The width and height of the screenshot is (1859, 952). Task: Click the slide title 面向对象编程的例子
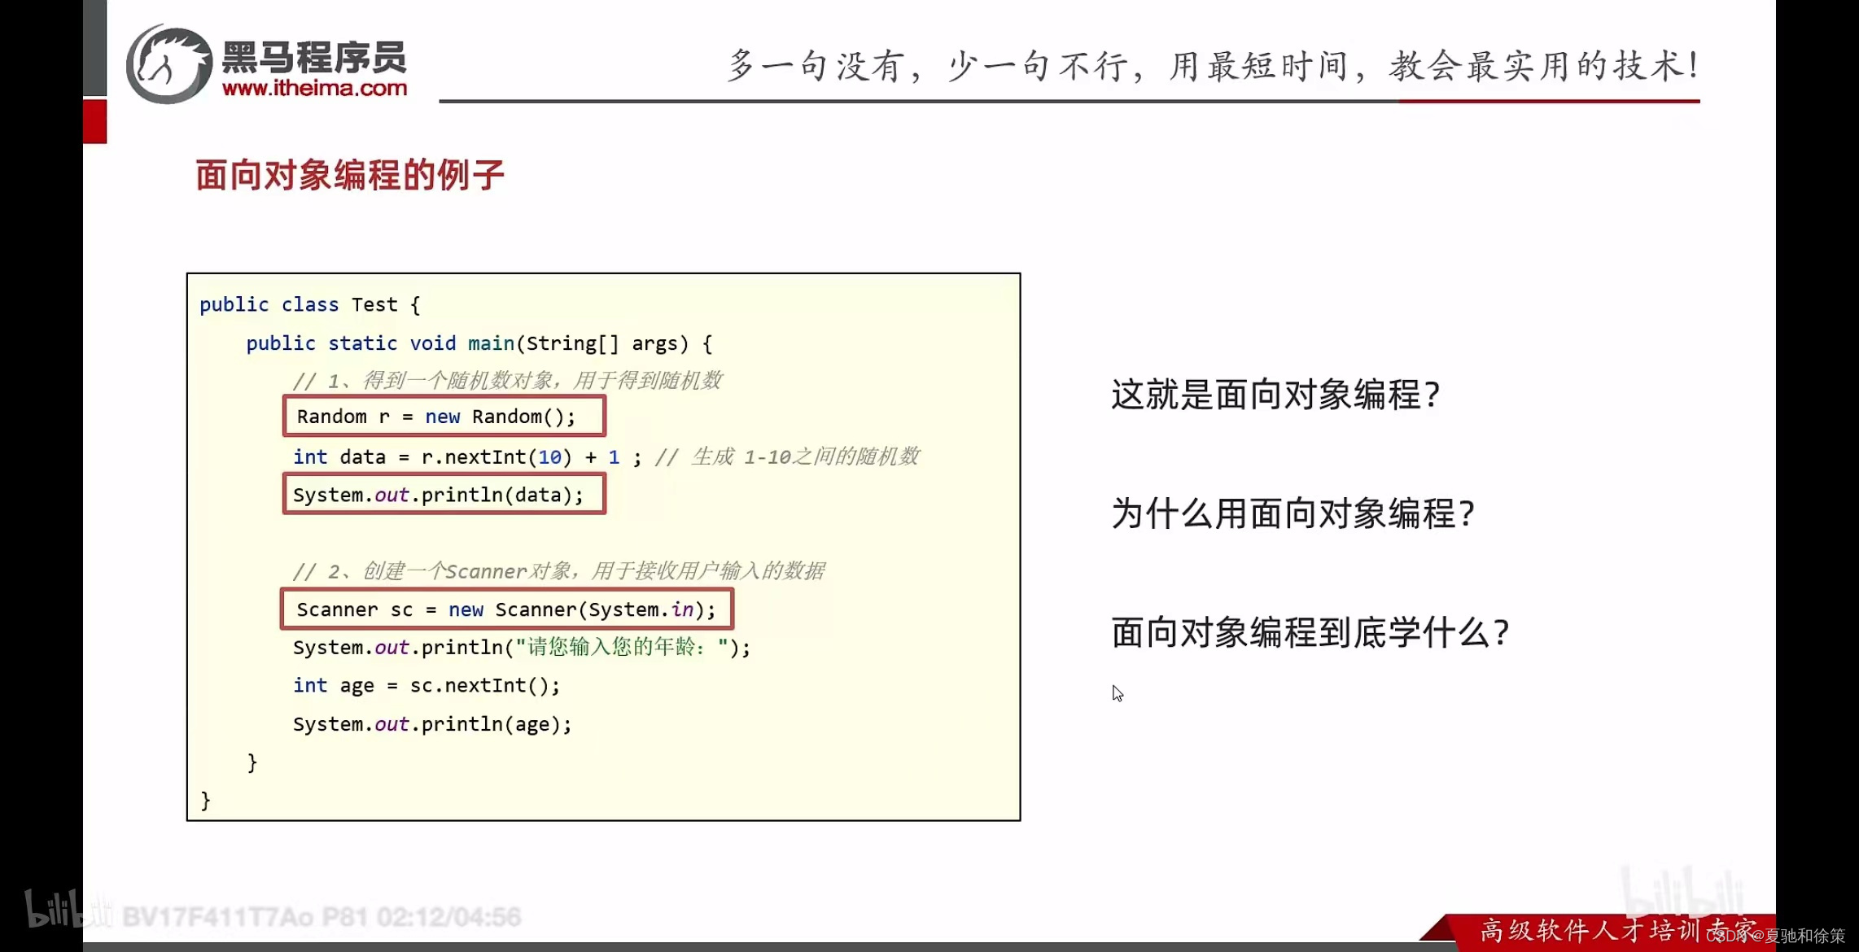[x=349, y=174]
